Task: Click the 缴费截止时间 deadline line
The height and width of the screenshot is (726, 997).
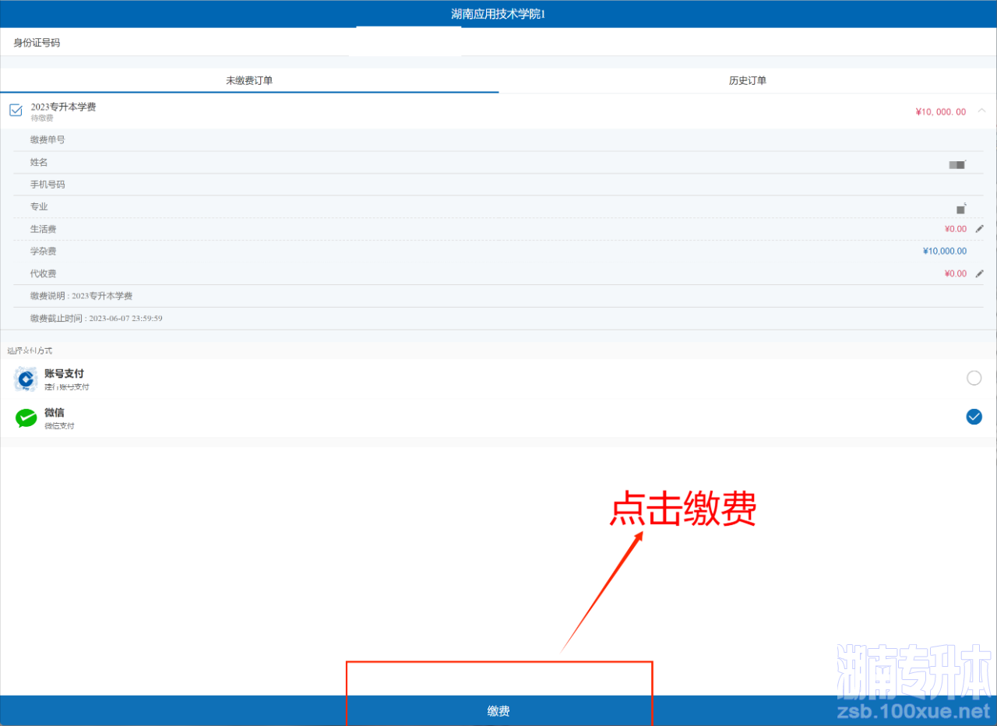Action: 96,319
